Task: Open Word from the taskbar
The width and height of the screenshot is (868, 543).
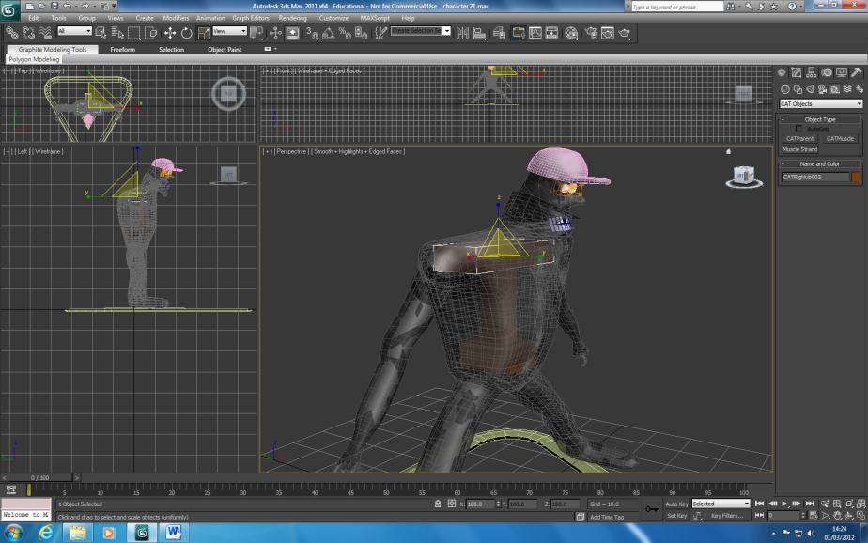Action: (173, 533)
